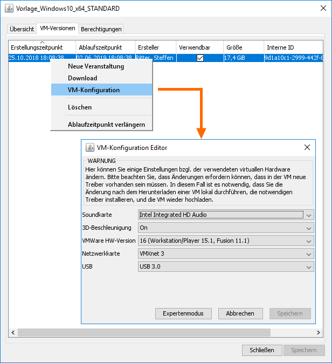
Task: Select the VM-Versionen tab
Action: point(58,28)
